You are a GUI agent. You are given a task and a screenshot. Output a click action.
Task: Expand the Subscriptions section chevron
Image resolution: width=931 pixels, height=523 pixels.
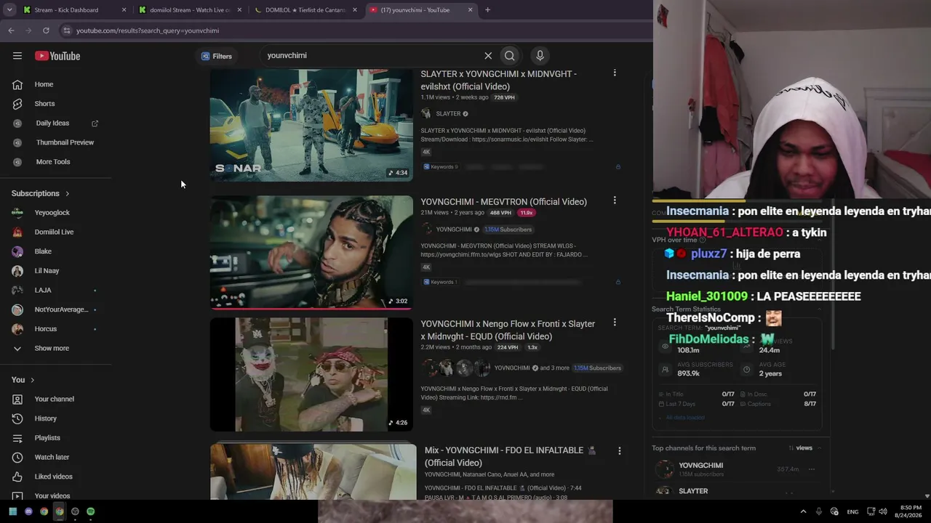[68, 194]
